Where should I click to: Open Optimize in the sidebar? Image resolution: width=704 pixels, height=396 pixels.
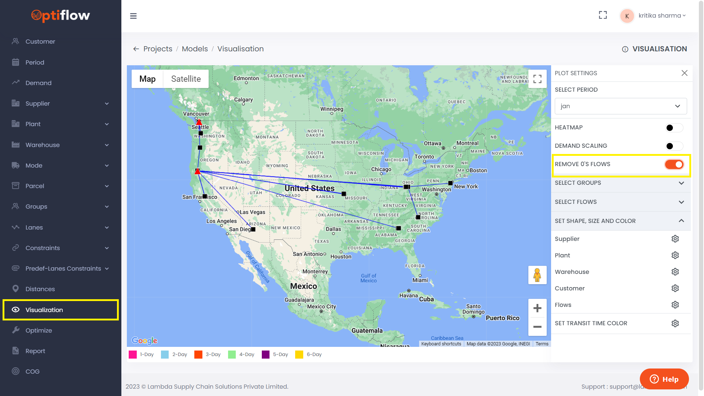(x=38, y=330)
